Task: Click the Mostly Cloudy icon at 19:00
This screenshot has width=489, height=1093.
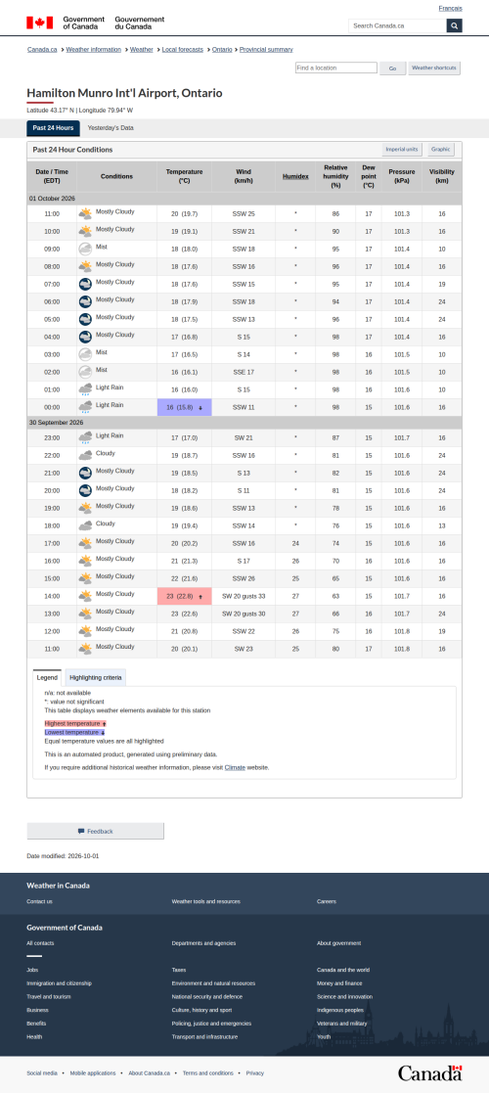Action: pos(85,508)
